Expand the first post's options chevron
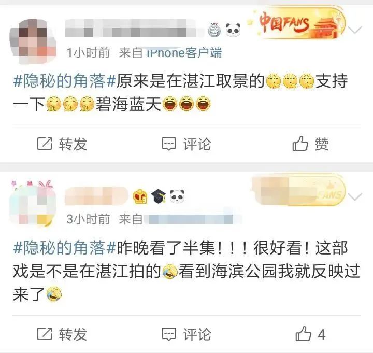The height and width of the screenshot is (353, 373). point(355,30)
